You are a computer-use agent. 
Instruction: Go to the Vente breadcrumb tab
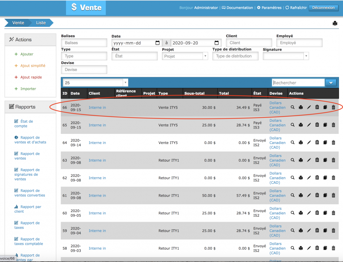point(18,23)
